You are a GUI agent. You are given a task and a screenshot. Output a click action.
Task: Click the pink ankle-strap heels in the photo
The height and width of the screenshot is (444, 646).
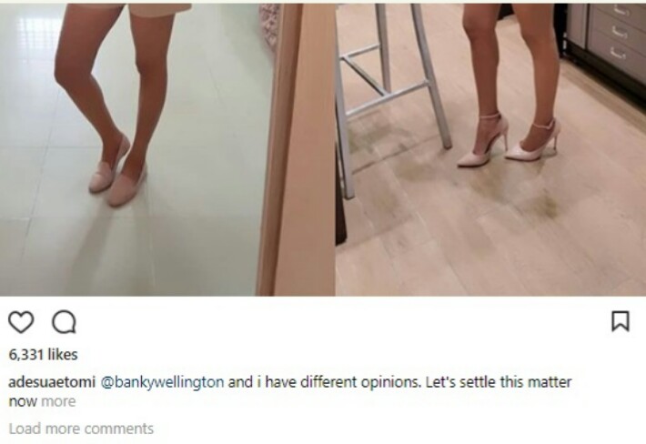click(509, 140)
